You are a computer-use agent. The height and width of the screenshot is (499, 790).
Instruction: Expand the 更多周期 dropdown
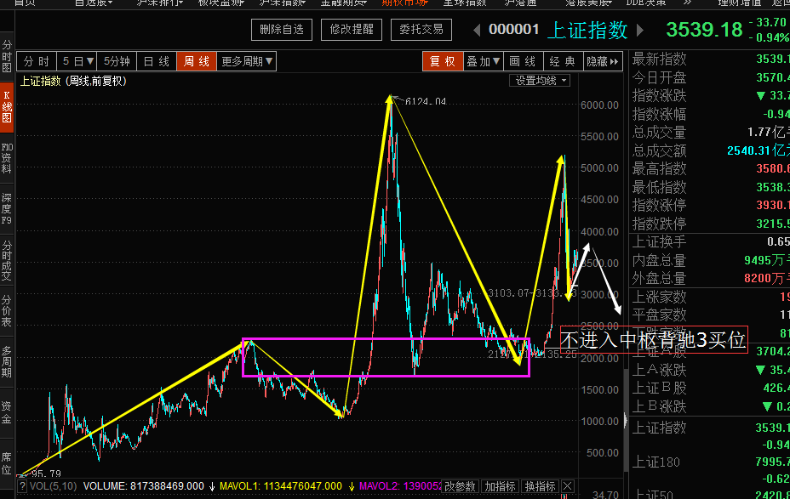[247, 61]
